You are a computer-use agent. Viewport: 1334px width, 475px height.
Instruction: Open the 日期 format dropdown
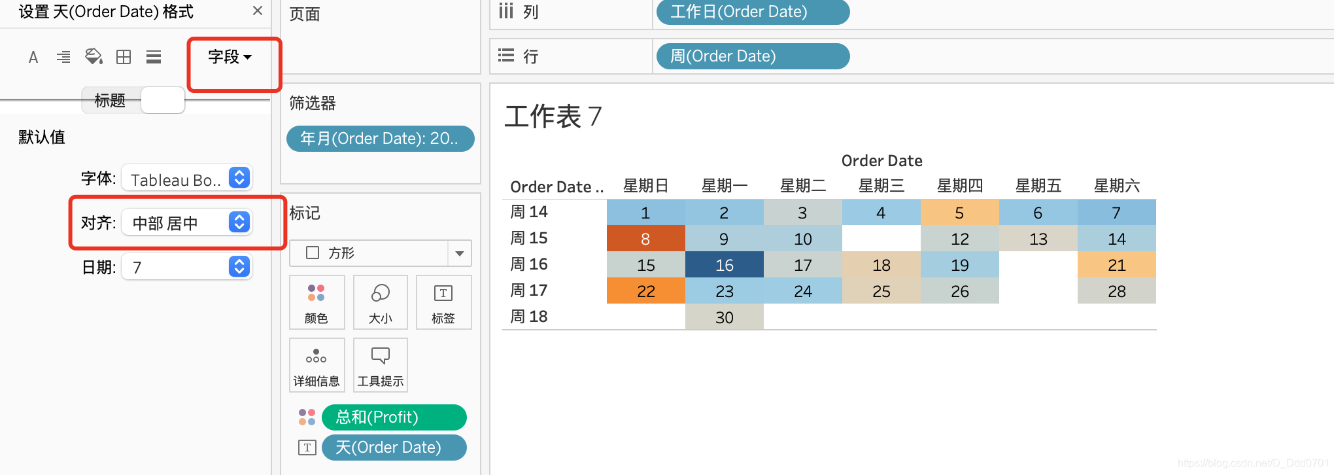click(187, 267)
